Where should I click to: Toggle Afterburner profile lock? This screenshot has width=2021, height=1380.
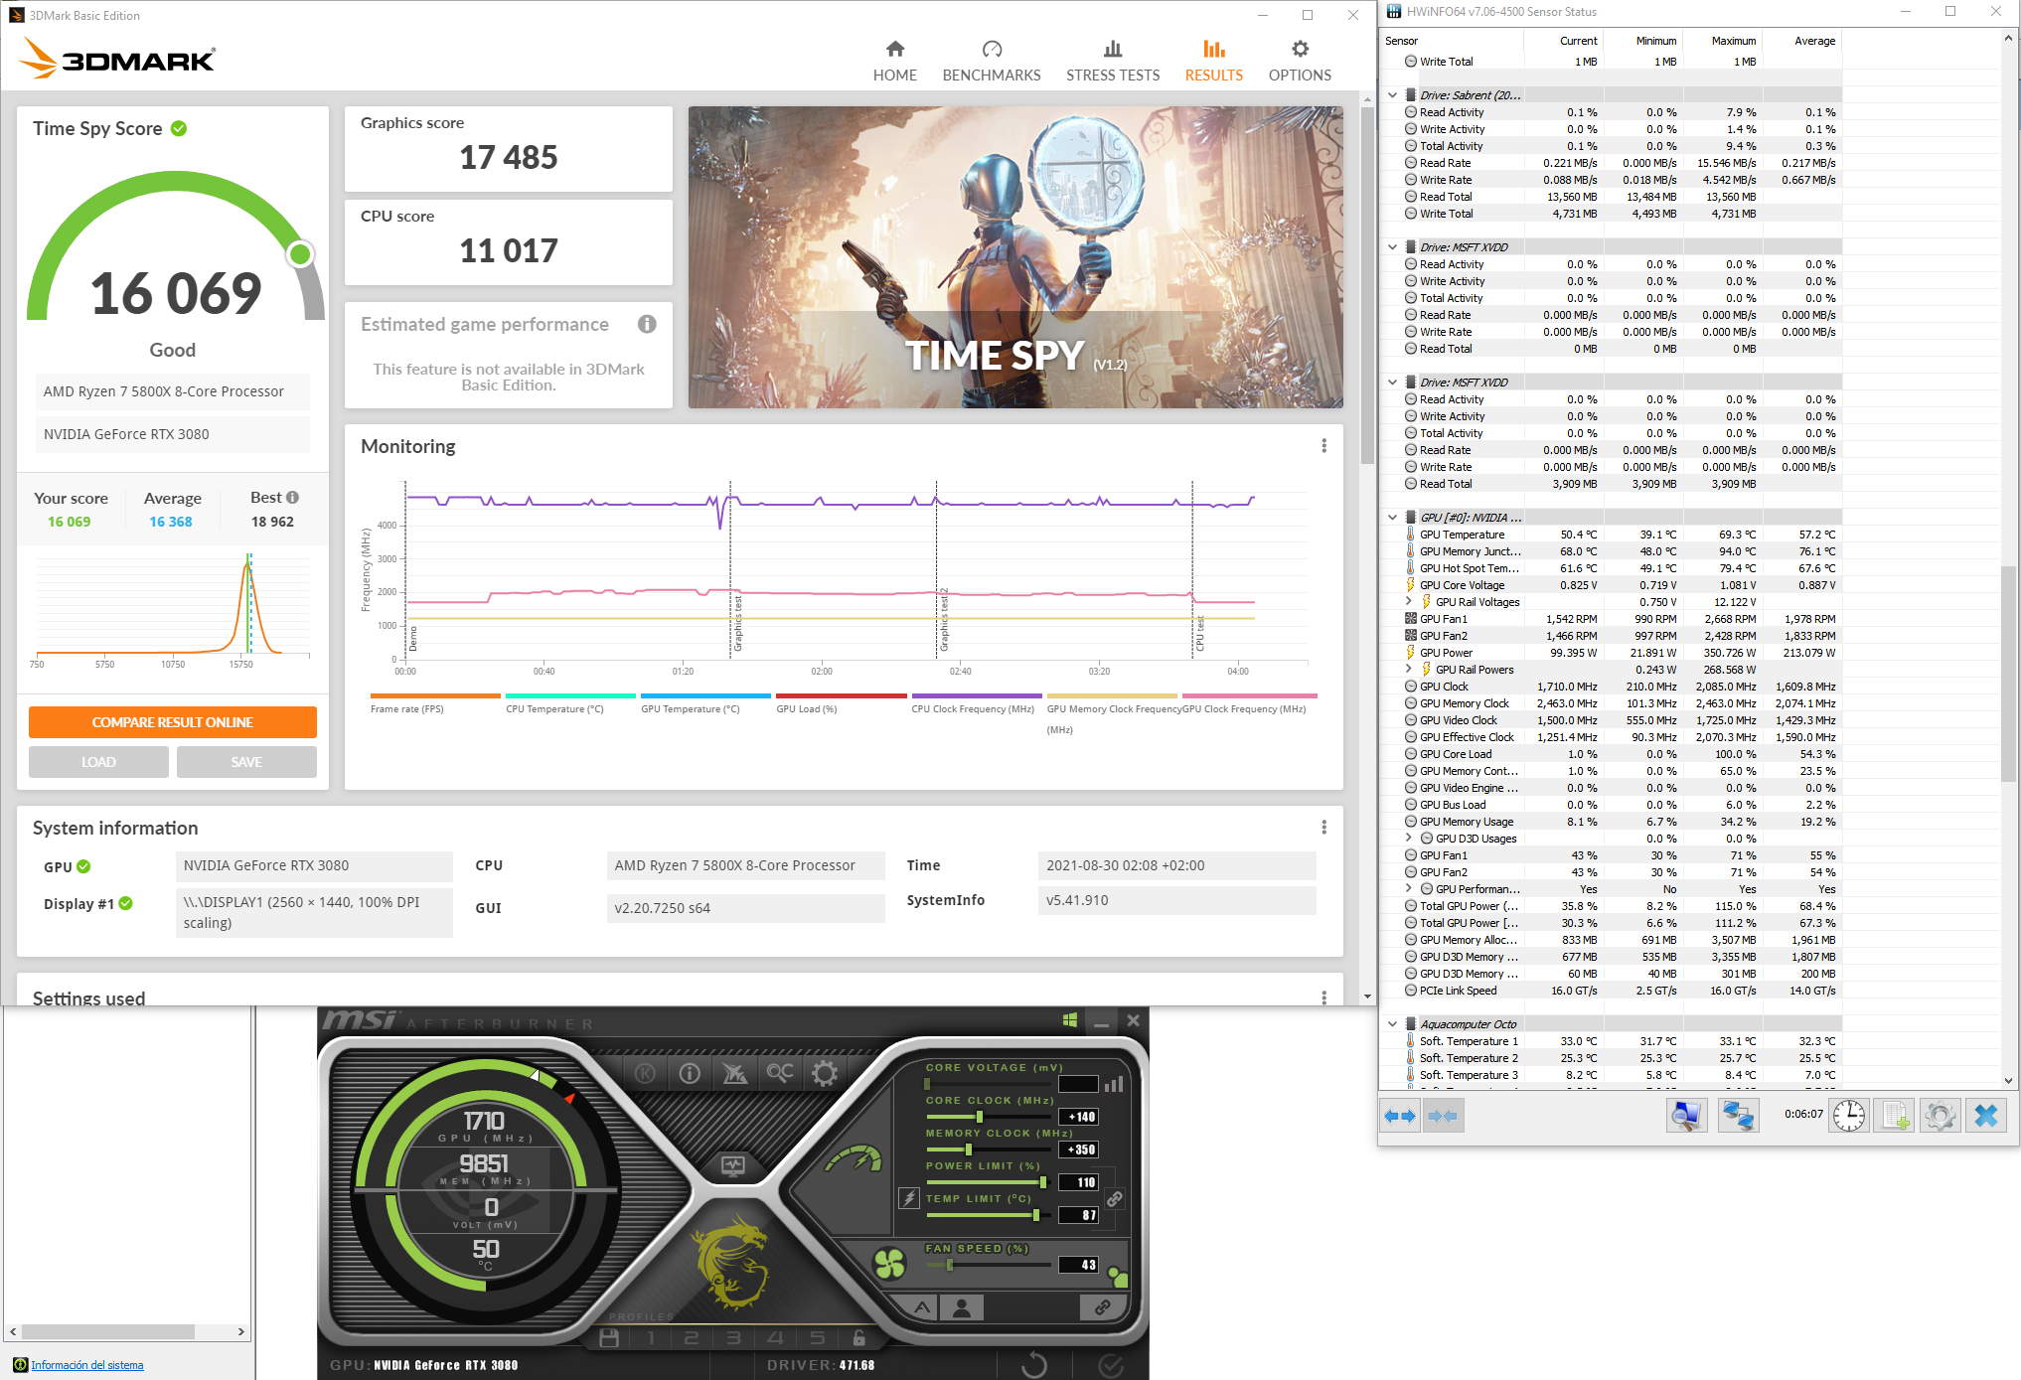[x=859, y=1338]
